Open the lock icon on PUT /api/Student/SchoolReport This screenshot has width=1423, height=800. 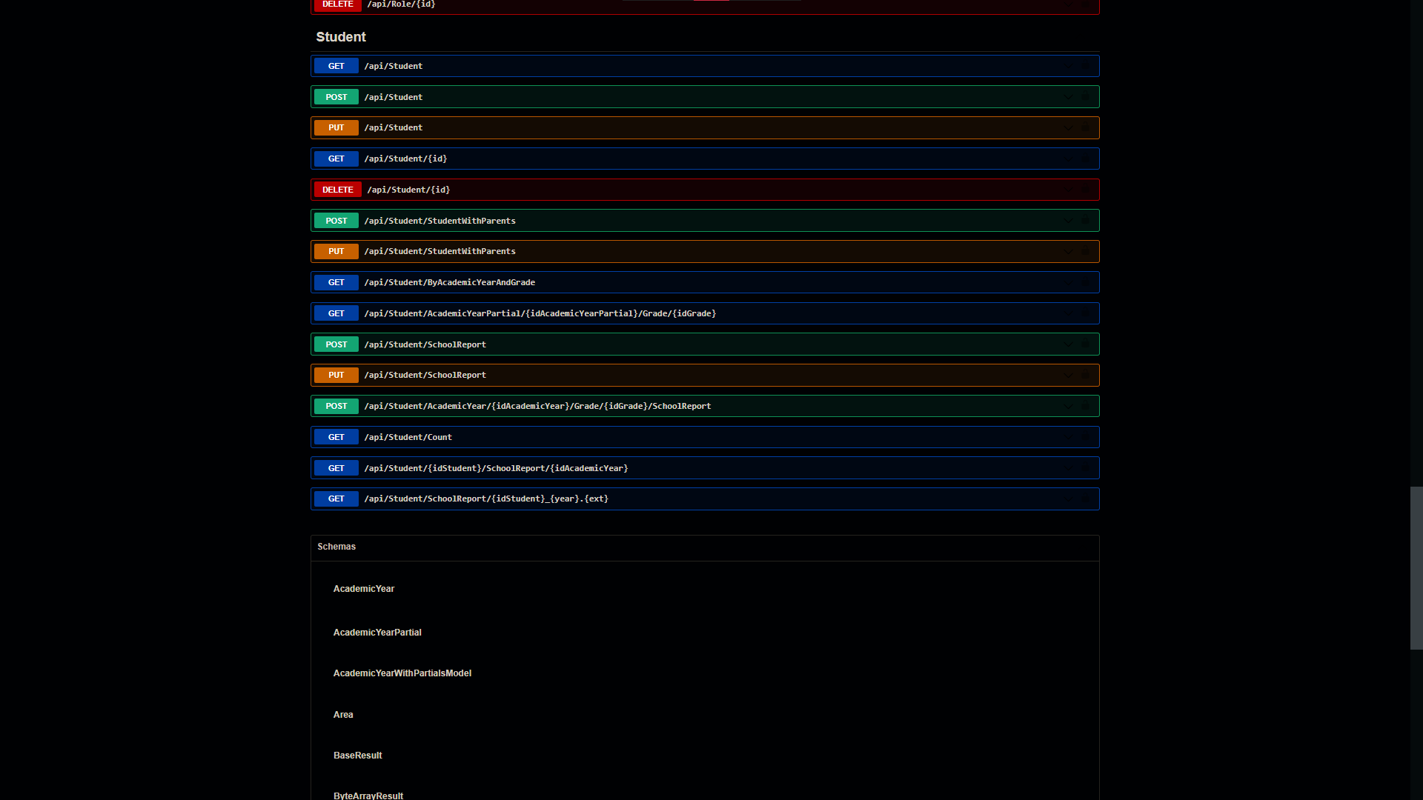pos(1085,375)
